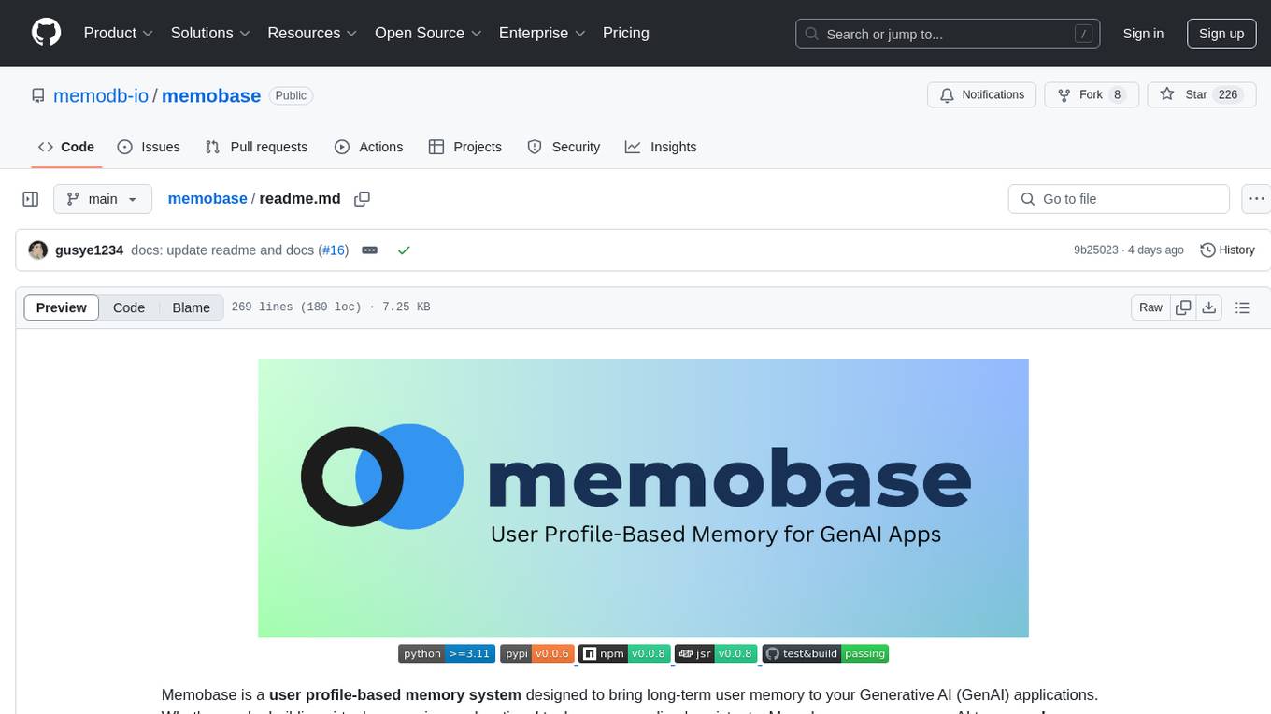View the commit status green checkmark
Image resolution: width=1271 pixels, height=714 pixels.
(x=404, y=250)
